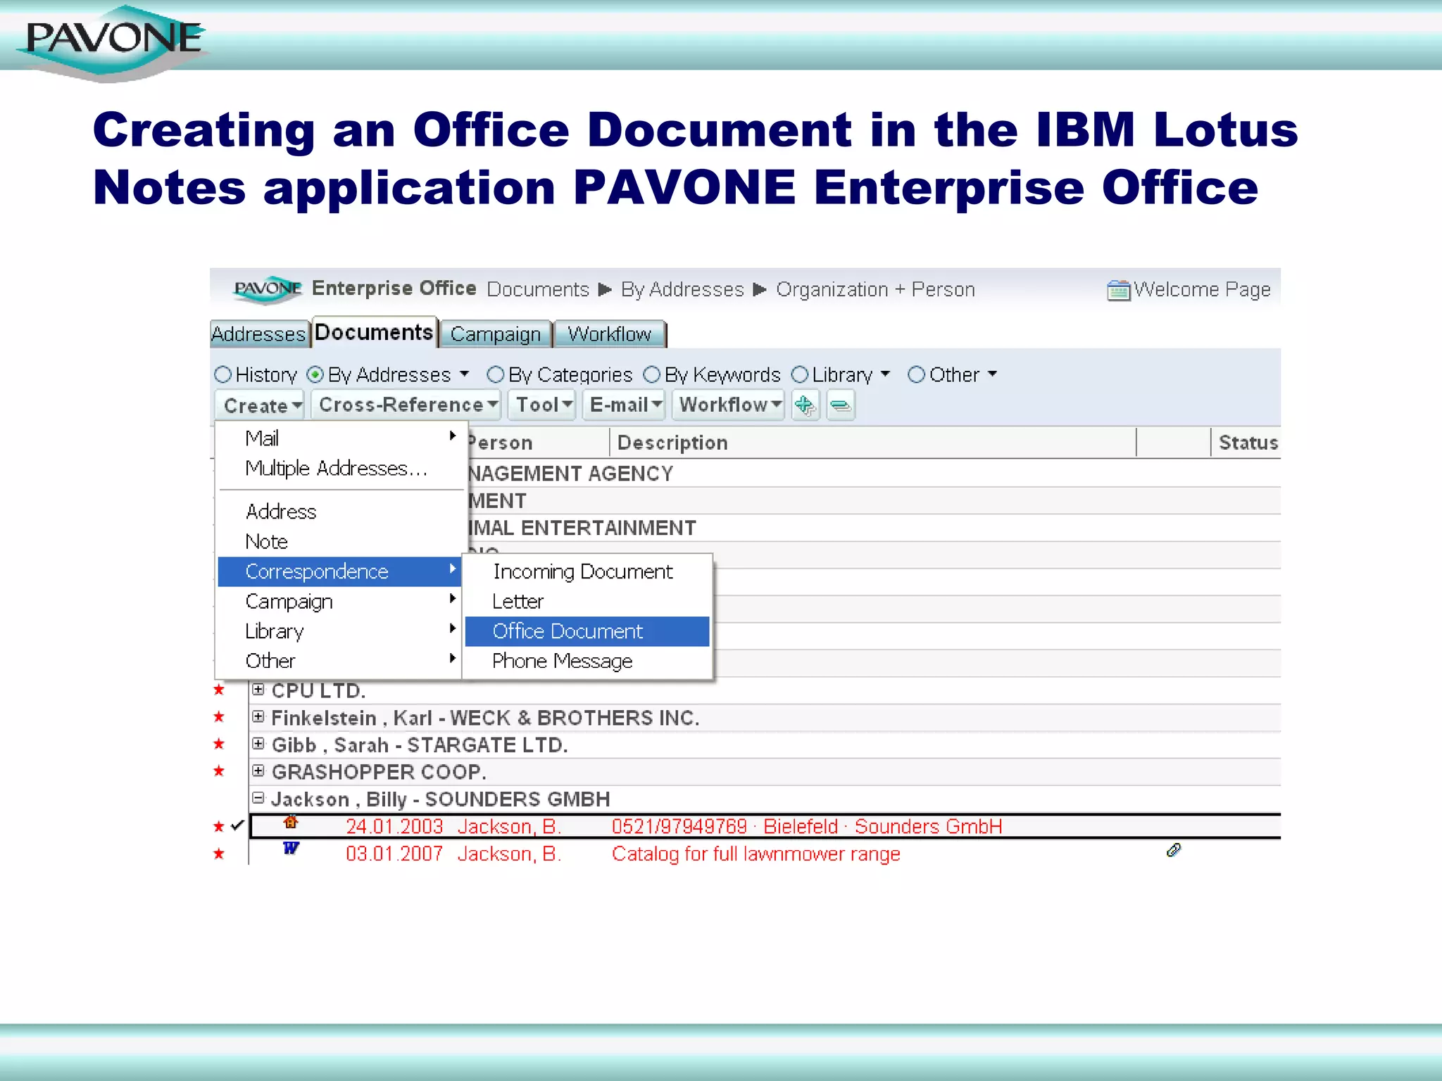Click the Documents breadcrumb link
1442x1081 pixels.
pos(538,289)
